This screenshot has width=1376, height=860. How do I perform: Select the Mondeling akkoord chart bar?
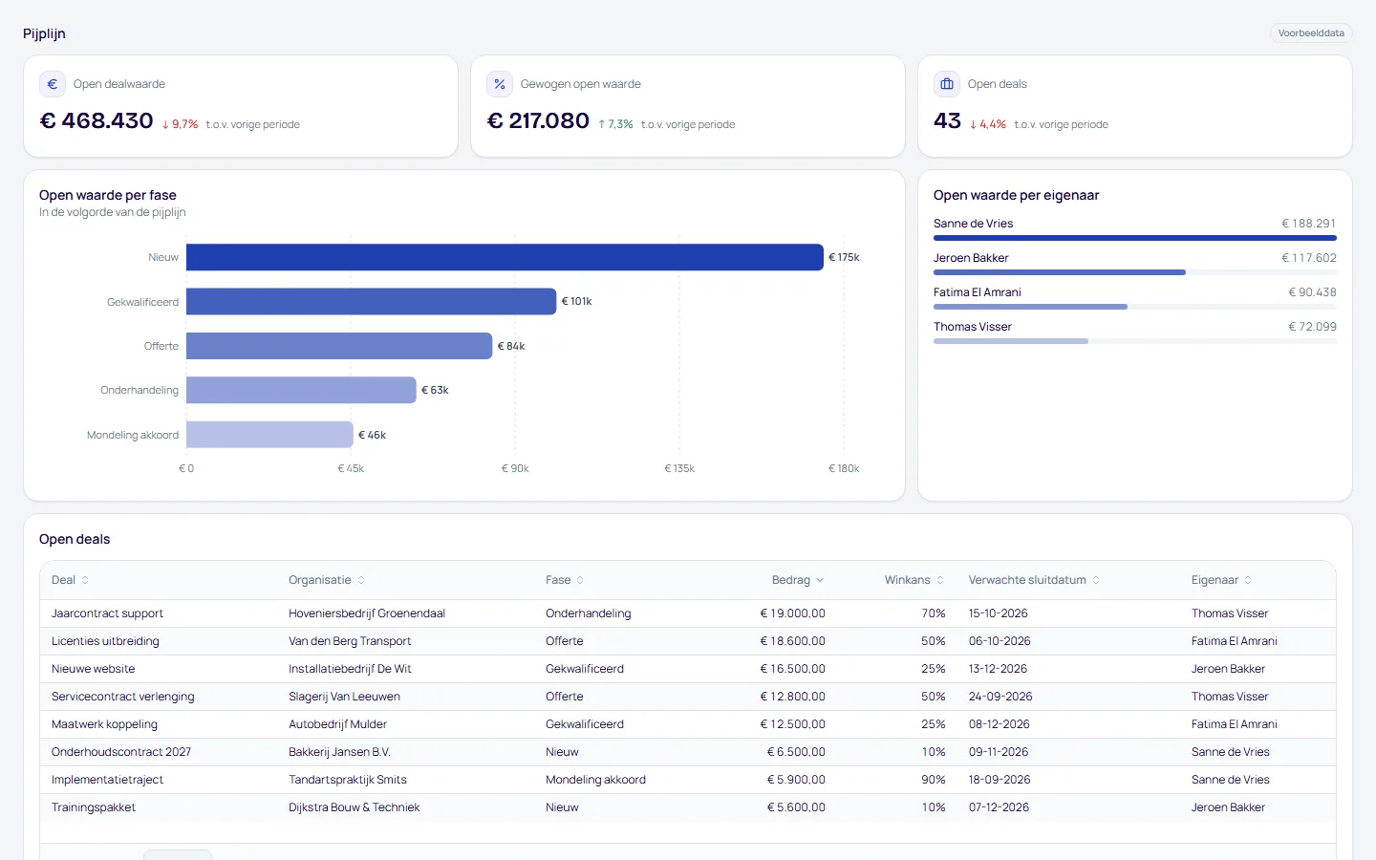tap(269, 435)
